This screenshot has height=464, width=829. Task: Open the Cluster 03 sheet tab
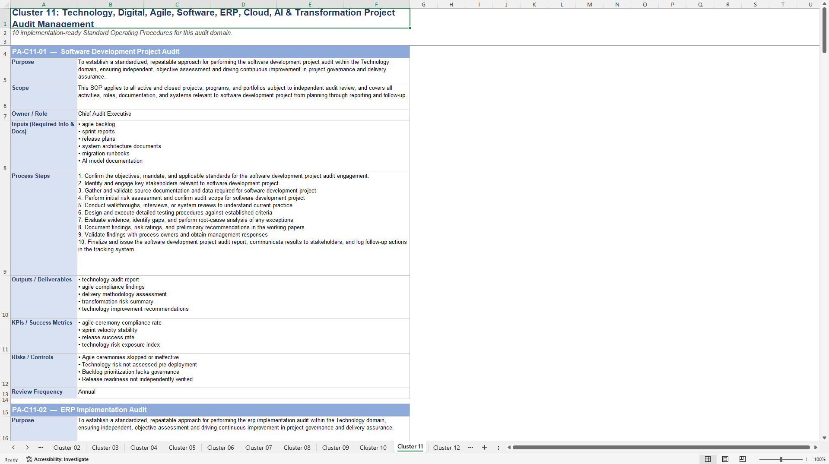(x=105, y=448)
